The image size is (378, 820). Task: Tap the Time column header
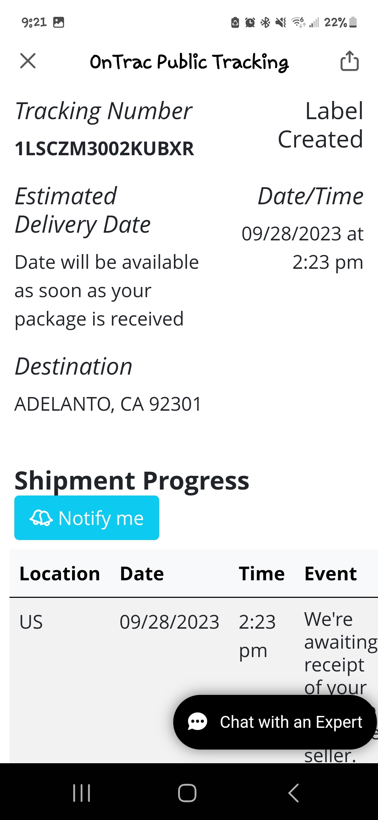261,574
